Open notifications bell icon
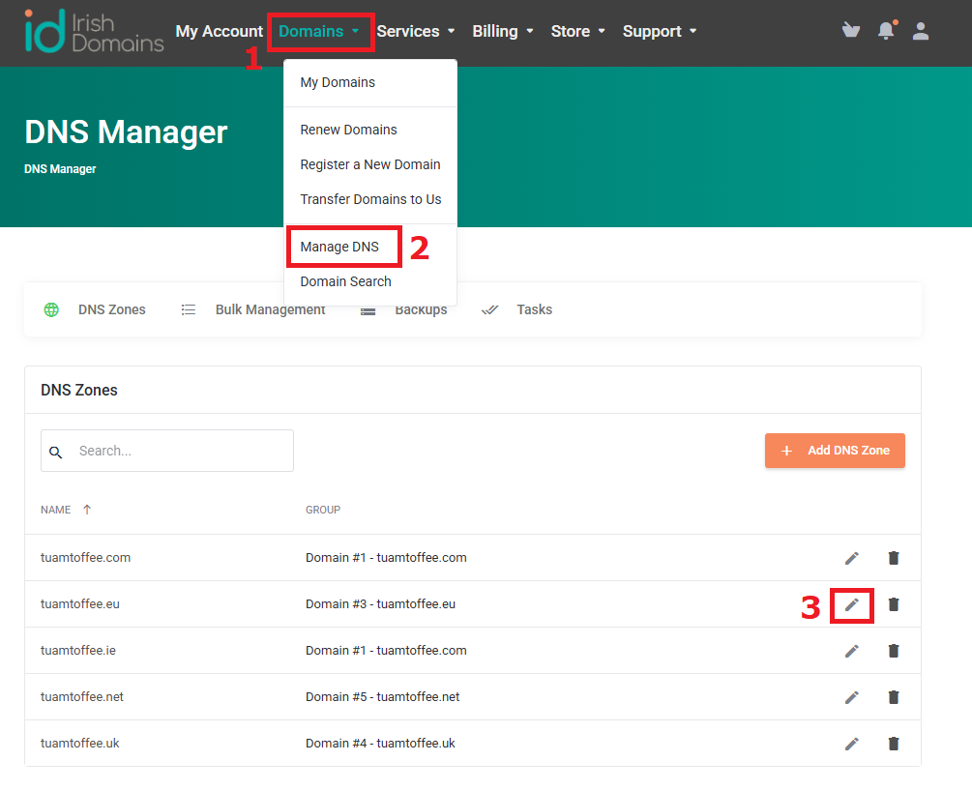Viewport: 972px width, 791px height. coord(887,30)
